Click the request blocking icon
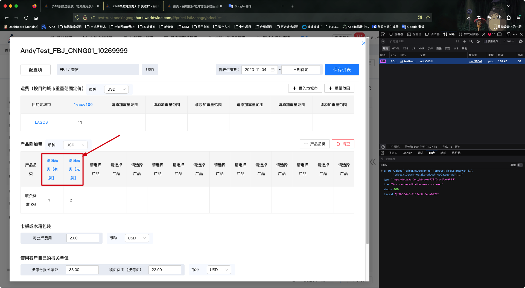The height and width of the screenshot is (288, 525). (x=478, y=41)
